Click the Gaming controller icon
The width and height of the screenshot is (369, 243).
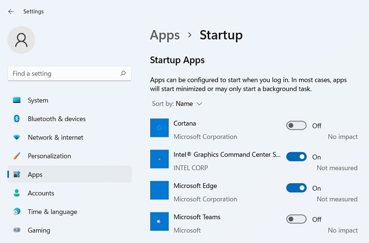[x=17, y=230]
